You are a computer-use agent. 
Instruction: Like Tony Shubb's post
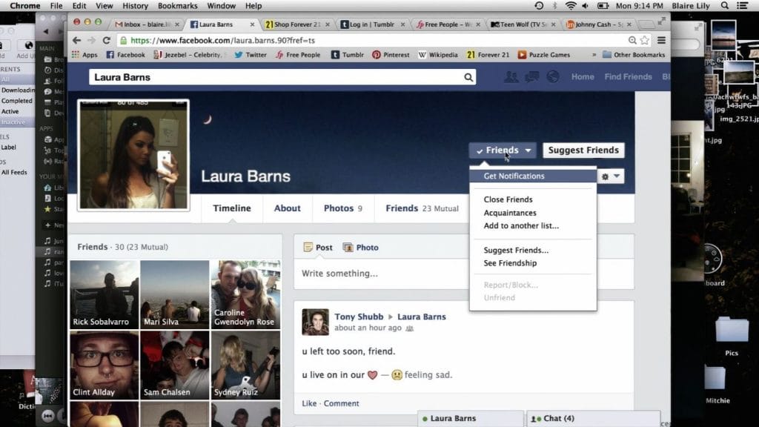tap(308, 403)
